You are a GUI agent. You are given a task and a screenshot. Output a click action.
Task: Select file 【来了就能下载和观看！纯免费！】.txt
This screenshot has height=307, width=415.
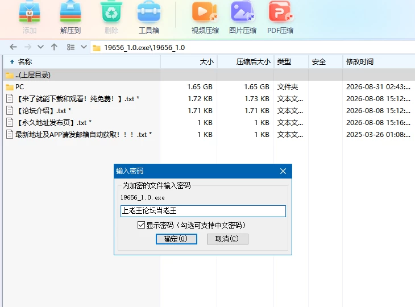[209, 99]
